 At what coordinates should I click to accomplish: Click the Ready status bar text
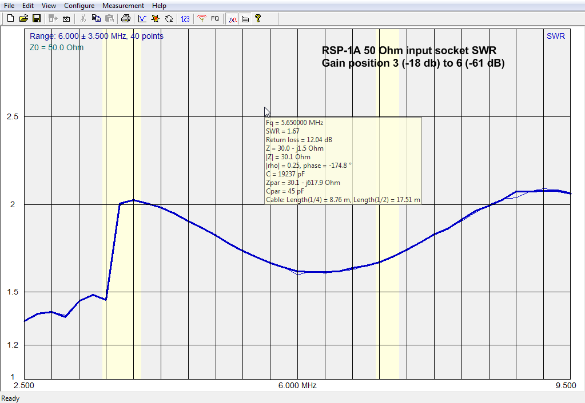[10, 398]
